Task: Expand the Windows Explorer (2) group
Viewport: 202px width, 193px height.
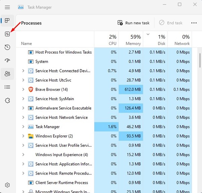Action: (23, 136)
